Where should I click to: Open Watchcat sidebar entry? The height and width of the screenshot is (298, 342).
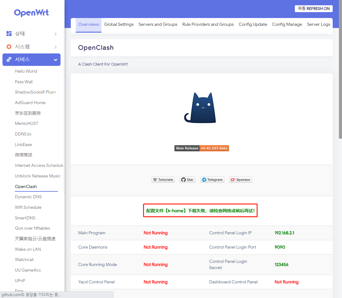pyautogui.click(x=24, y=259)
